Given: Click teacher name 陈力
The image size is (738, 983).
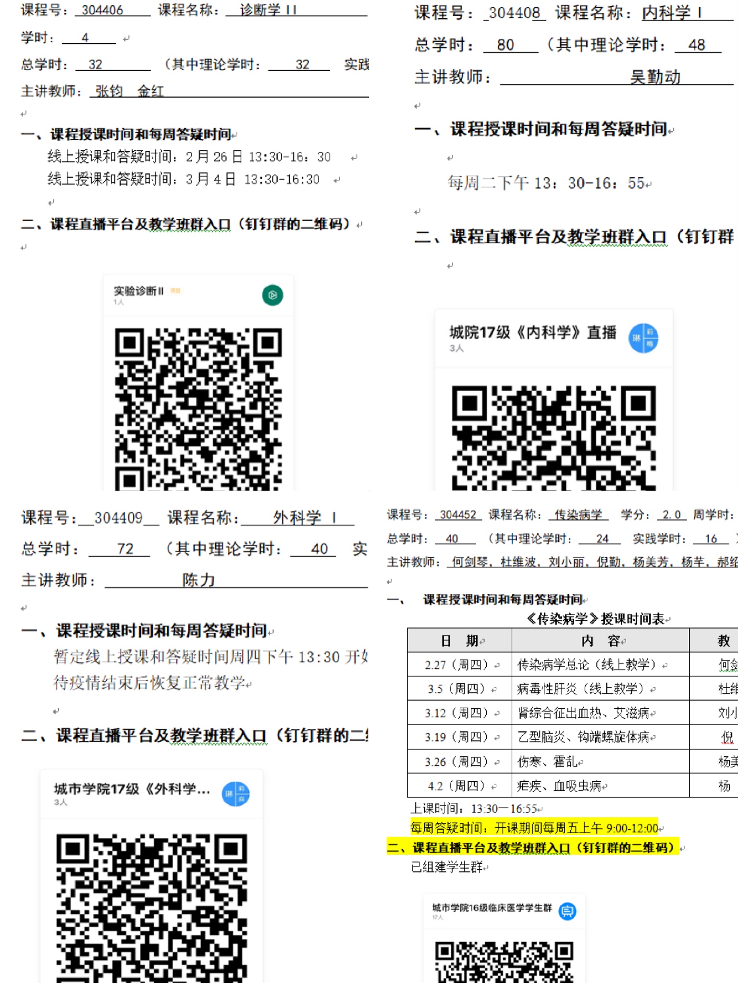Looking at the screenshot, I should coord(198,580).
